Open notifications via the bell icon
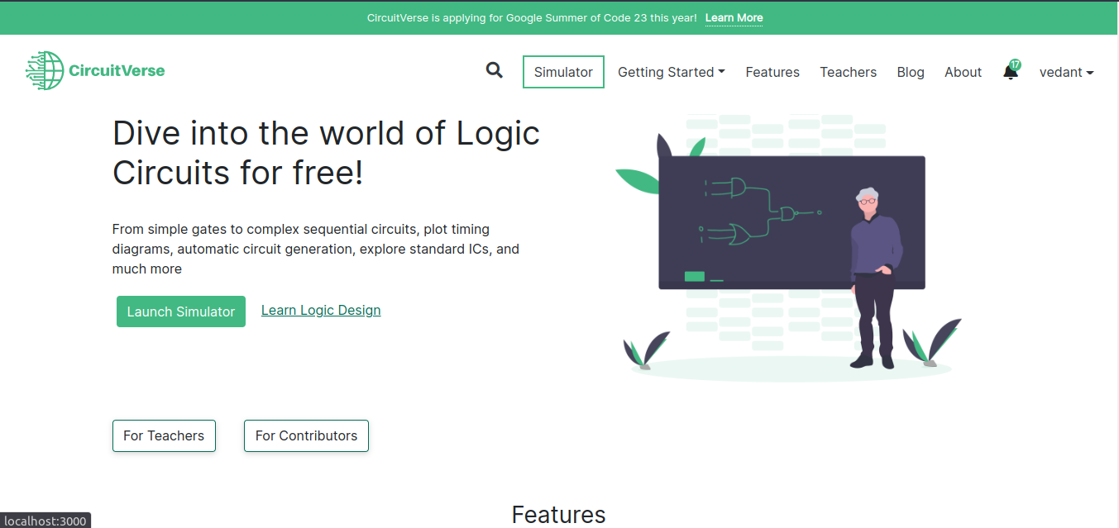 coord(1009,74)
